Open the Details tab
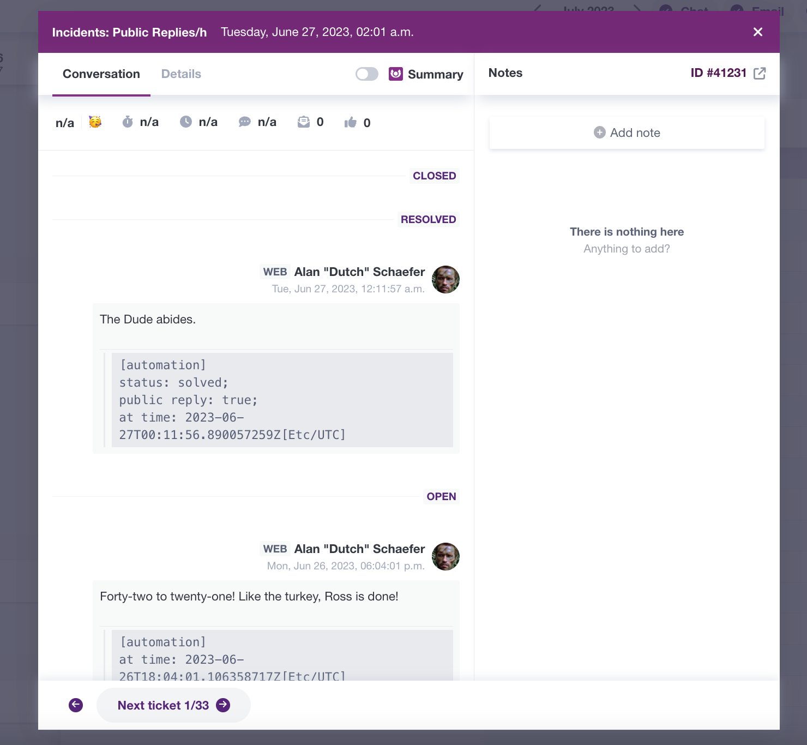This screenshot has height=745, width=807. tap(181, 74)
